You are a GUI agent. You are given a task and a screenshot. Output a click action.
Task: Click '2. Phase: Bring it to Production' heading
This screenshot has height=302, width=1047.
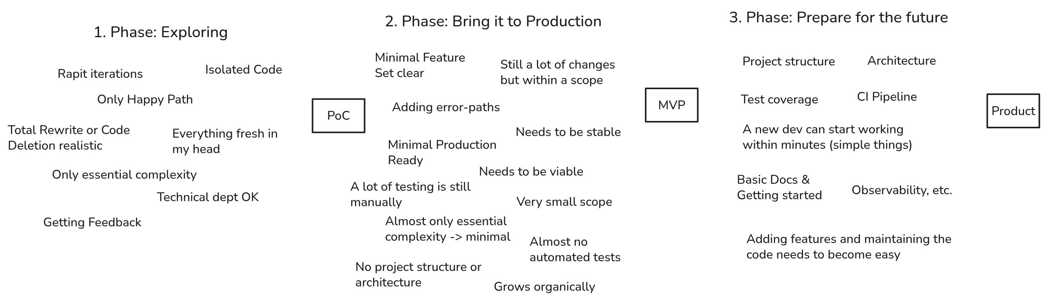coord(493,21)
